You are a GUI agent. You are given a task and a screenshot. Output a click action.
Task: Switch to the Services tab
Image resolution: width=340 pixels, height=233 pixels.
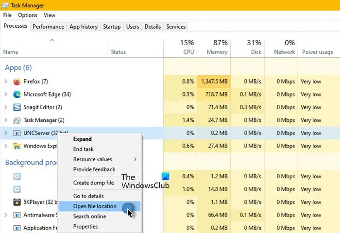click(176, 27)
